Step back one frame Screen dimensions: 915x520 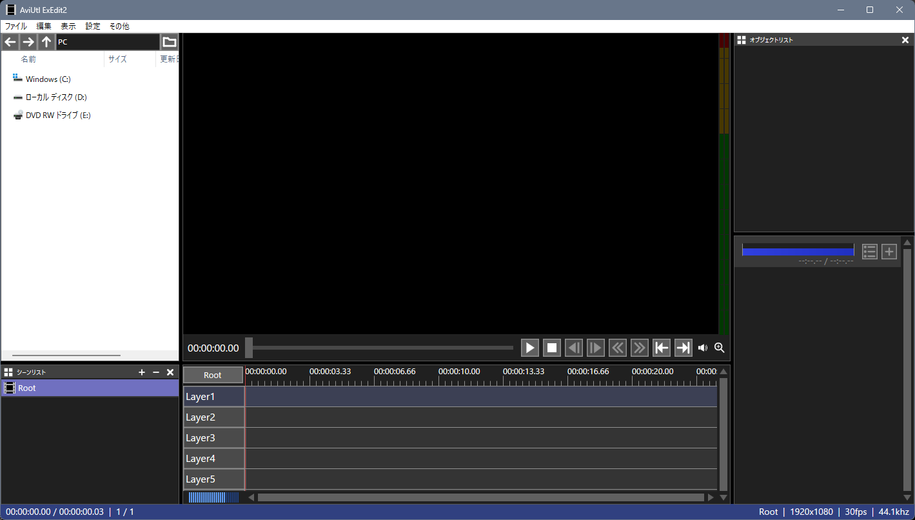(x=573, y=348)
